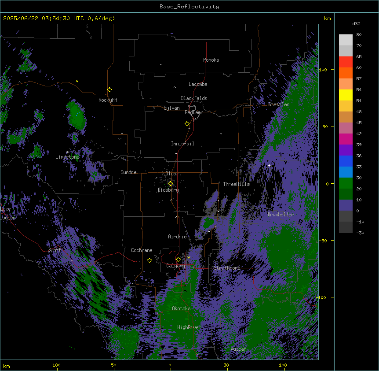Click the magenta 39–42 dBZ legend swatch
The image size is (379, 371).
(x=346, y=139)
